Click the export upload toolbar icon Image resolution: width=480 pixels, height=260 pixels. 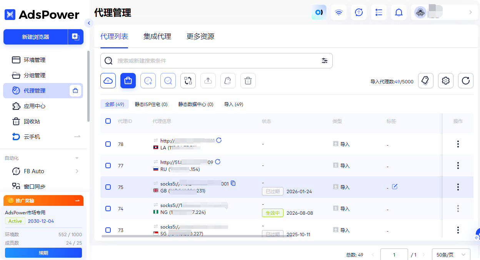[x=208, y=81]
